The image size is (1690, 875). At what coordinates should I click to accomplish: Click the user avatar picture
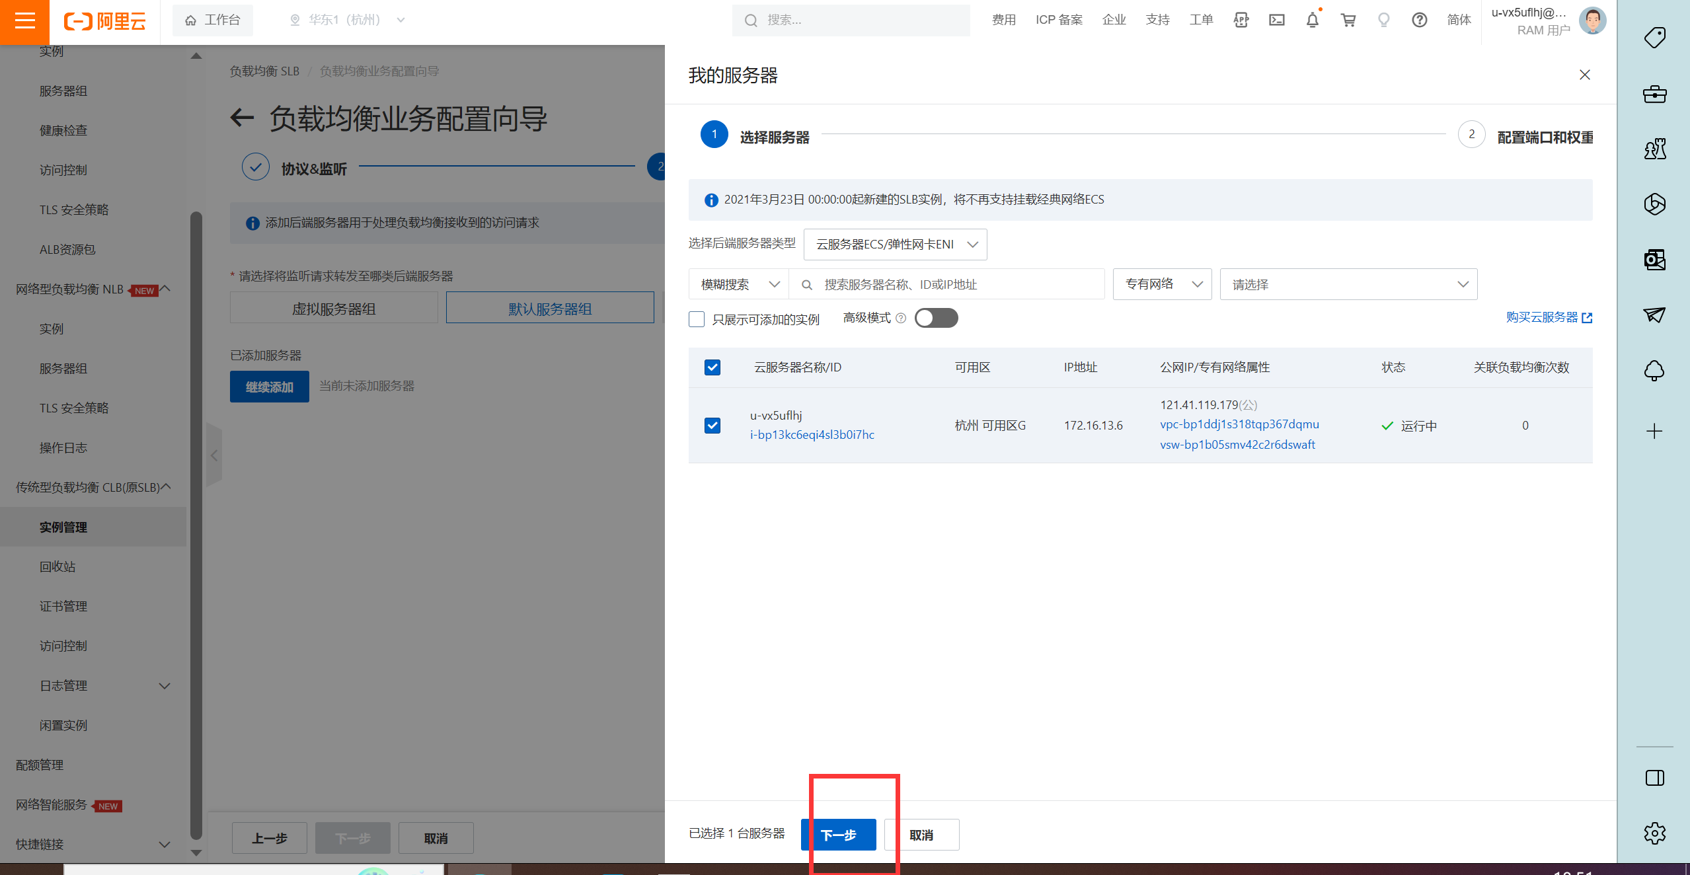point(1592,20)
